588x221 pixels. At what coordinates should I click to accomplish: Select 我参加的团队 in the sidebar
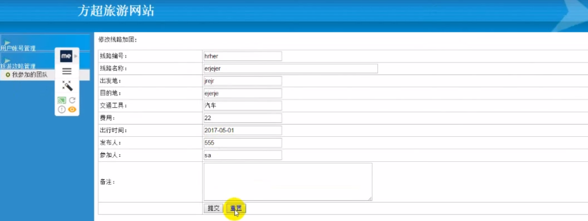30,75
